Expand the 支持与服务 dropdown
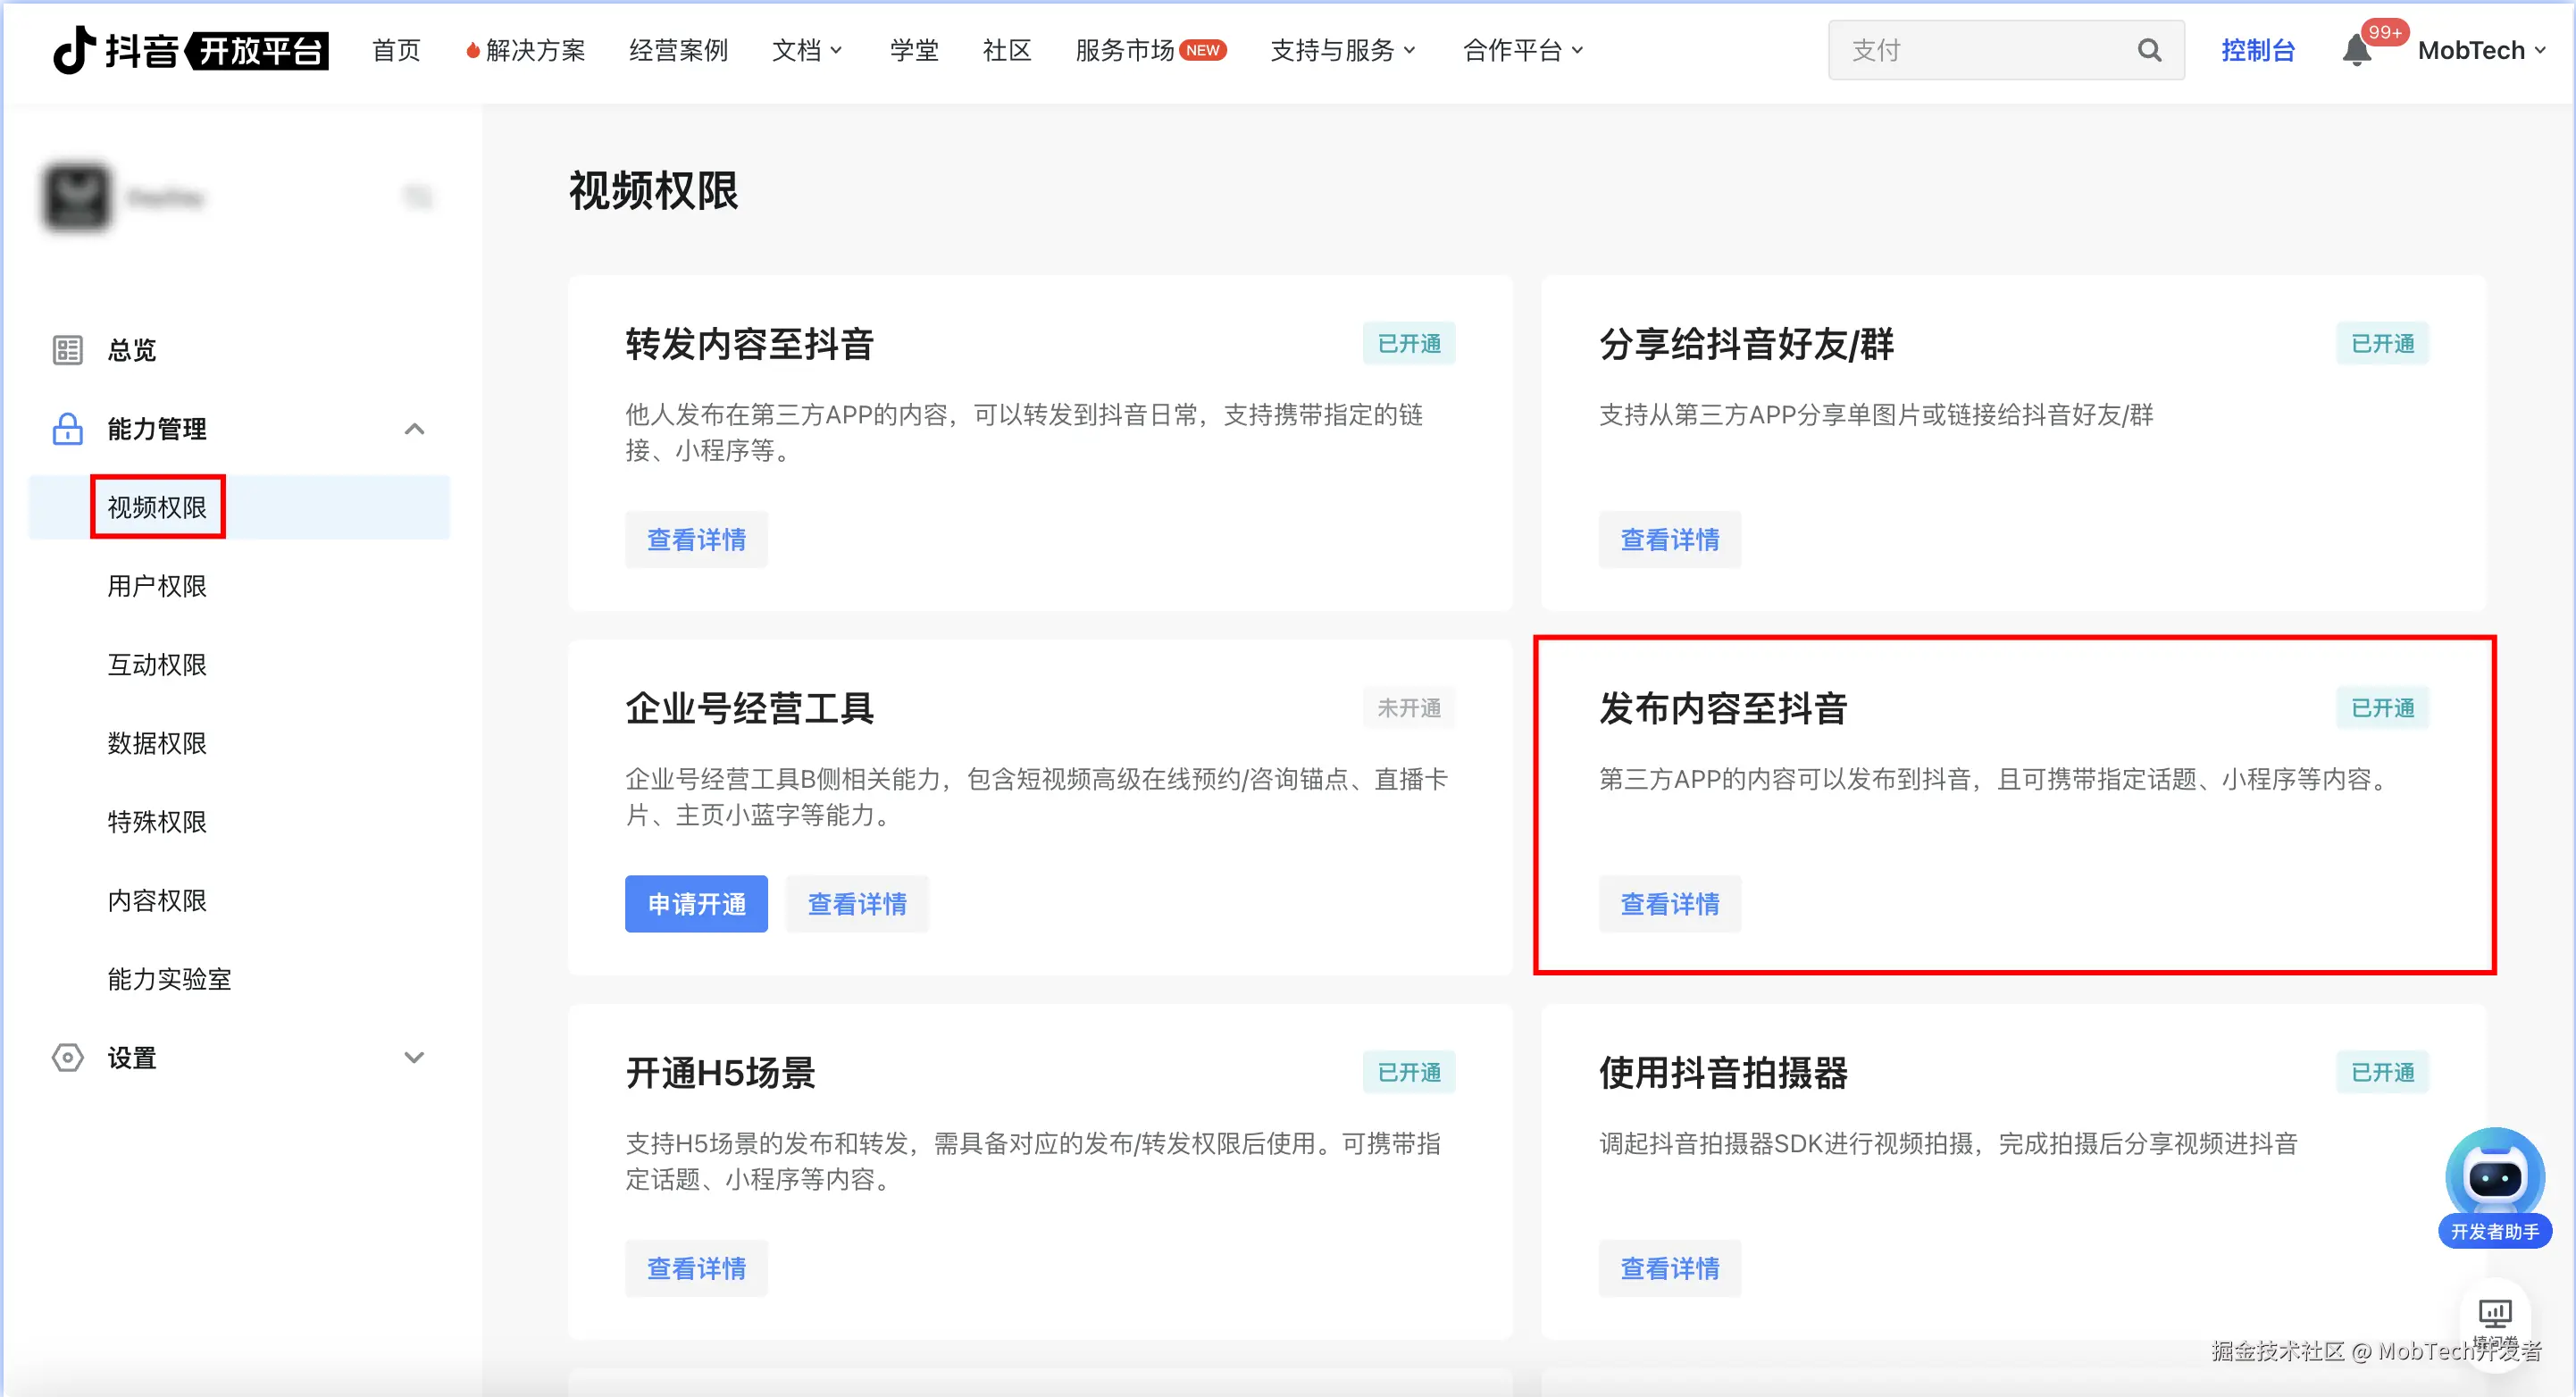This screenshot has height=1397, width=2576. 1343,50
